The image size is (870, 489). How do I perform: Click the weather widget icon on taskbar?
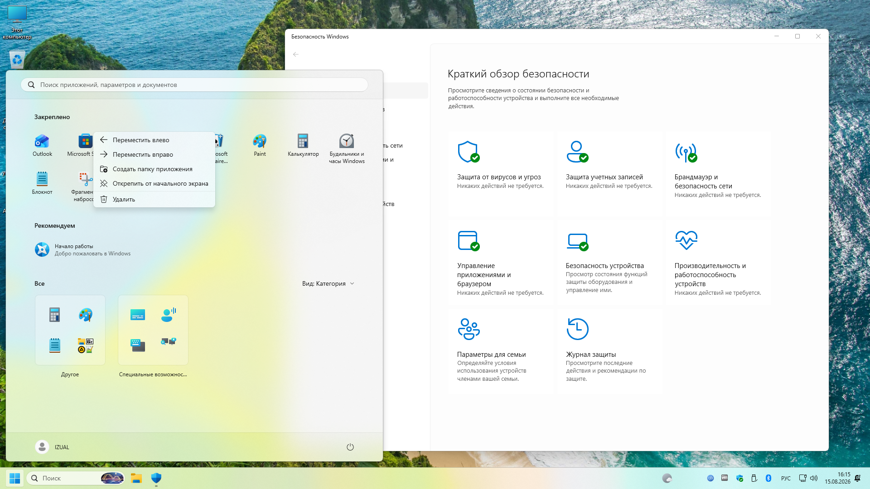(667, 478)
